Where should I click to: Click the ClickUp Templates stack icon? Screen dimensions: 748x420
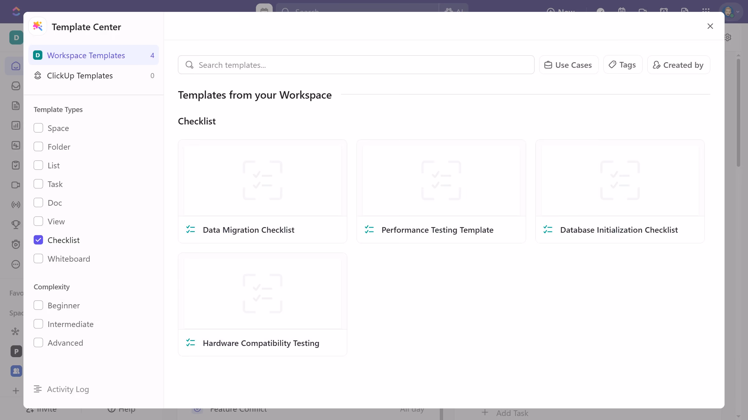[x=38, y=75]
